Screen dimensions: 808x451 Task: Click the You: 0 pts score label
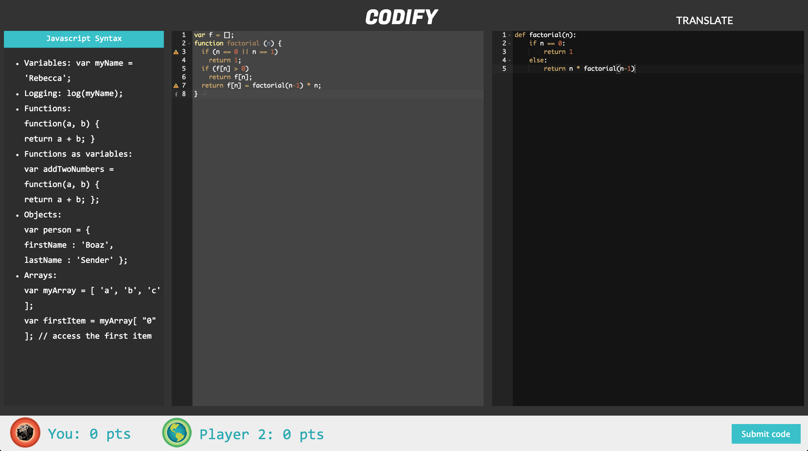coord(89,434)
